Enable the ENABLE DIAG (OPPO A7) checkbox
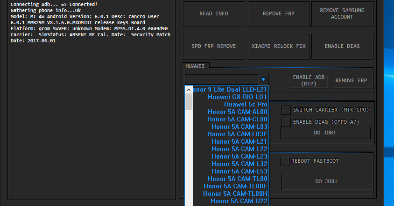 [286, 122]
